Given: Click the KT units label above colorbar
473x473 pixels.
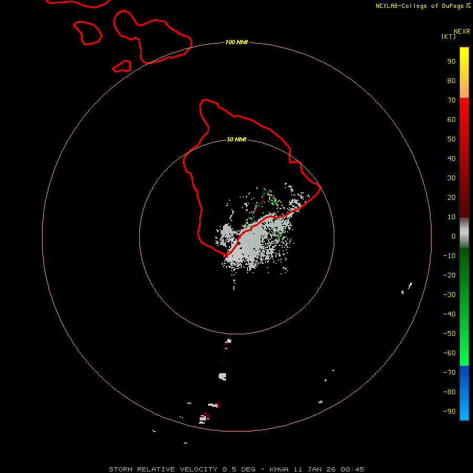Looking at the screenshot, I should click(x=448, y=36).
